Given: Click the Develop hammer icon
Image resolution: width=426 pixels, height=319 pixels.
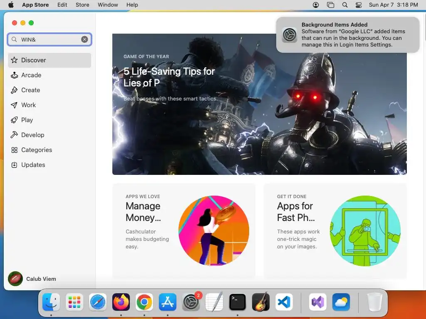Looking at the screenshot, I should pos(14,135).
